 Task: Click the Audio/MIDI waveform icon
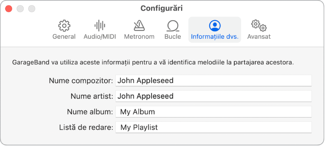100,26
